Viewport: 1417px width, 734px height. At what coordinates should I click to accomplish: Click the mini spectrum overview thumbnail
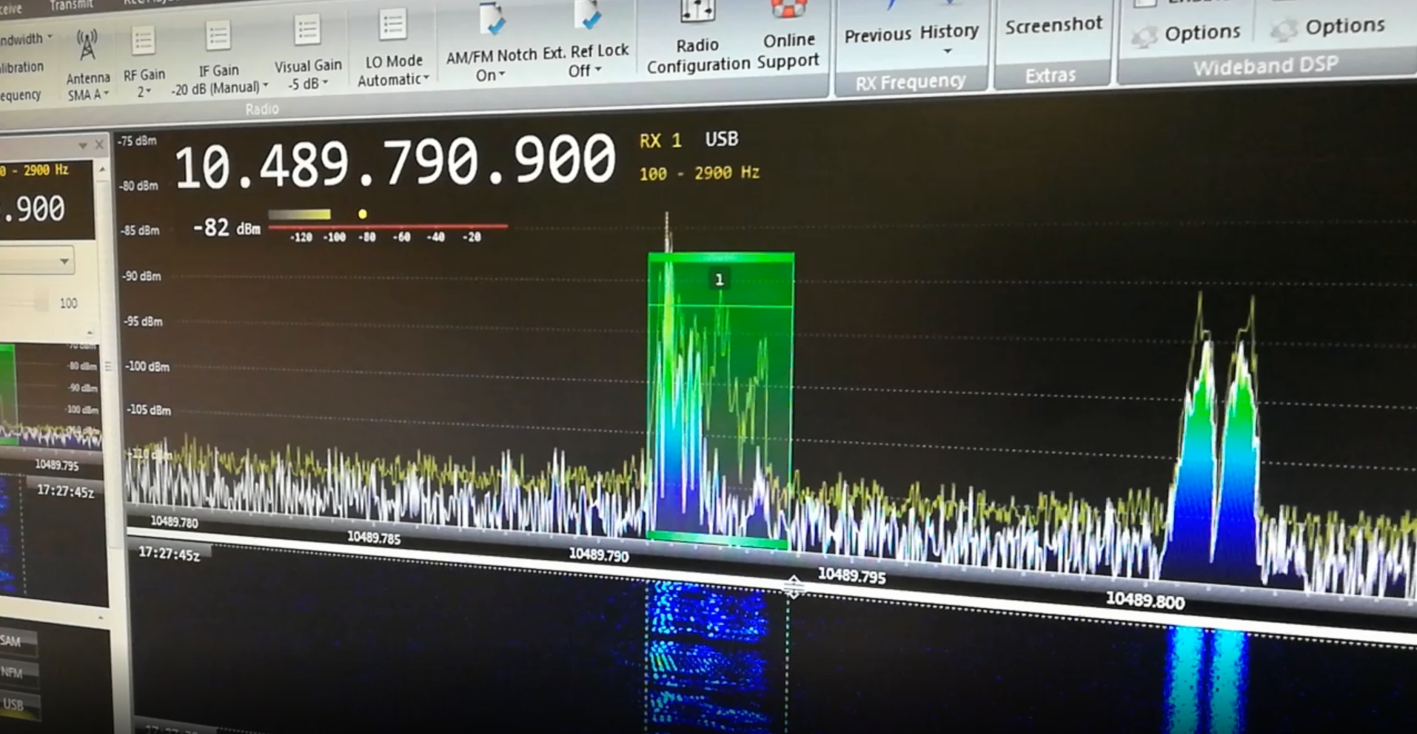coord(50,395)
